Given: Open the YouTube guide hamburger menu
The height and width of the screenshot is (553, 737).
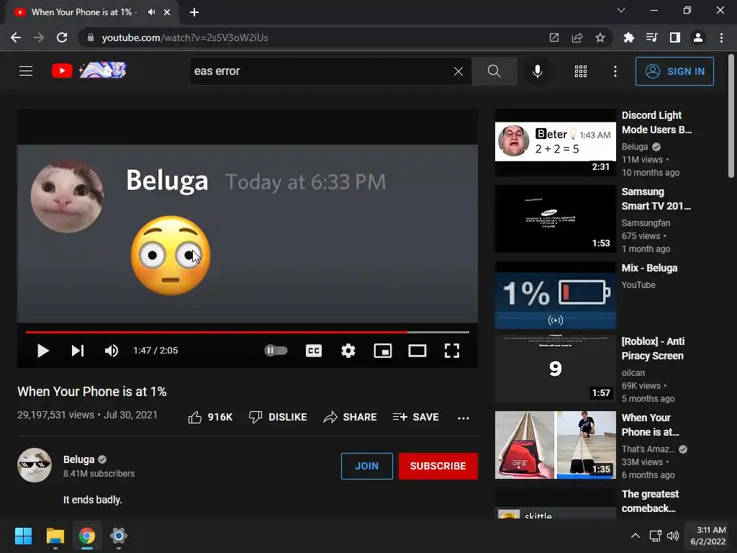Looking at the screenshot, I should pos(26,71).
